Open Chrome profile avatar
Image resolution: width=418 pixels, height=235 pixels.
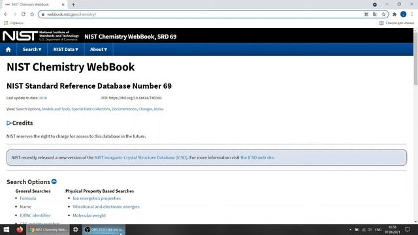pos(404,14)
